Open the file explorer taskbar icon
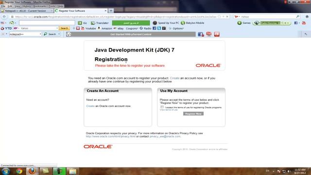This screenshot has width=311, height=175. click(x=72, y=171)
